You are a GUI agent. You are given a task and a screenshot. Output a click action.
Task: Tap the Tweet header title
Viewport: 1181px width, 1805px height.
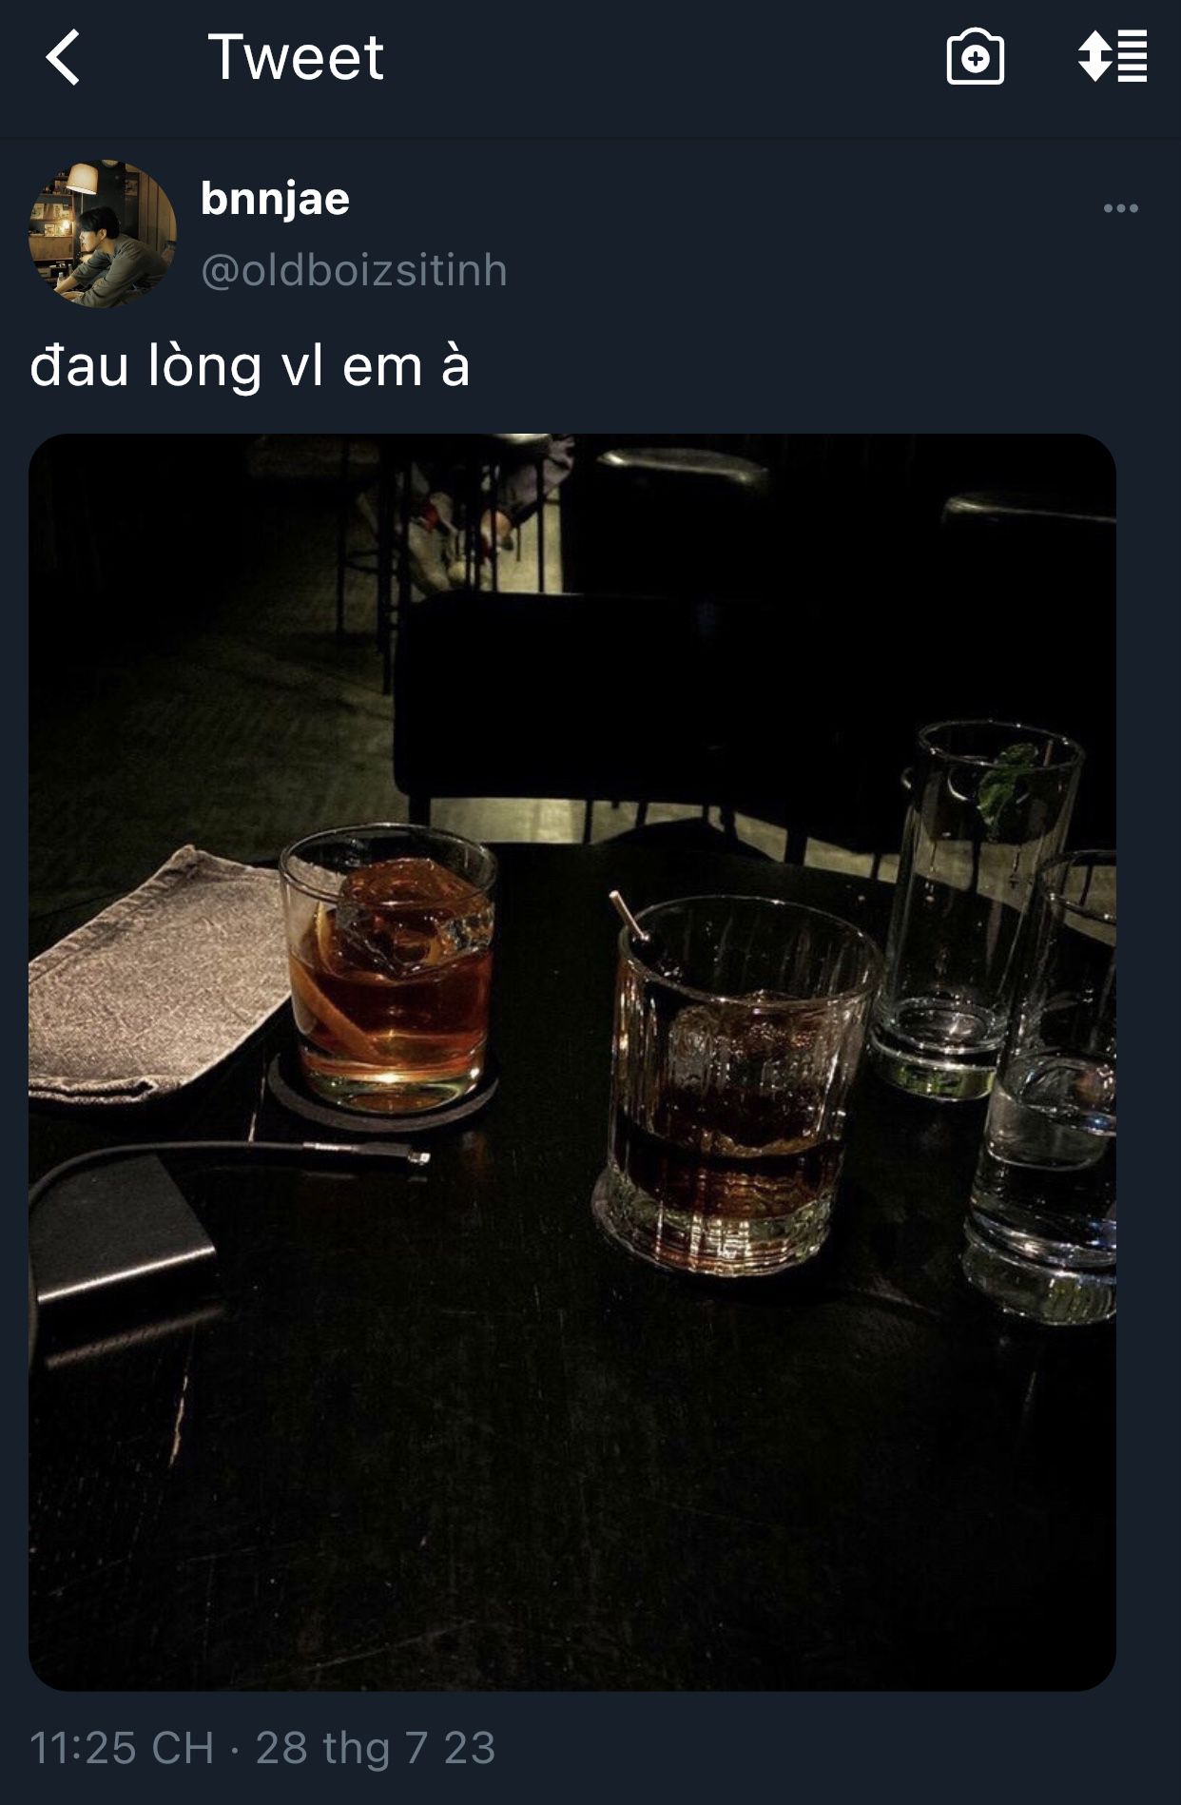click(x=296, y=57)
